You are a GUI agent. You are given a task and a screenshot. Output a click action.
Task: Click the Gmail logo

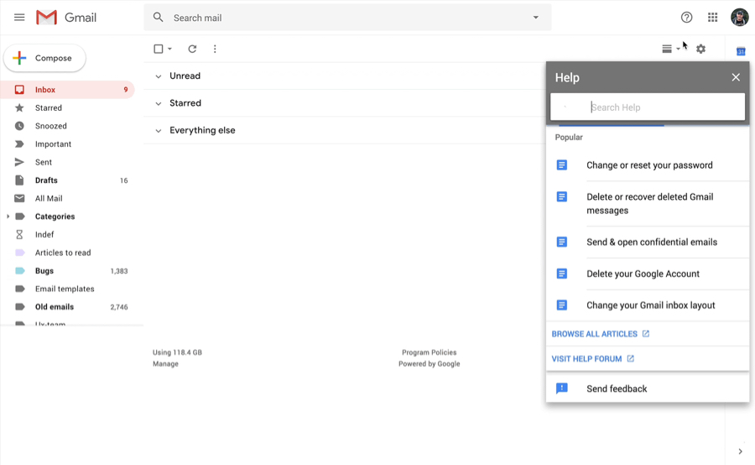click(x=66, y=18)
